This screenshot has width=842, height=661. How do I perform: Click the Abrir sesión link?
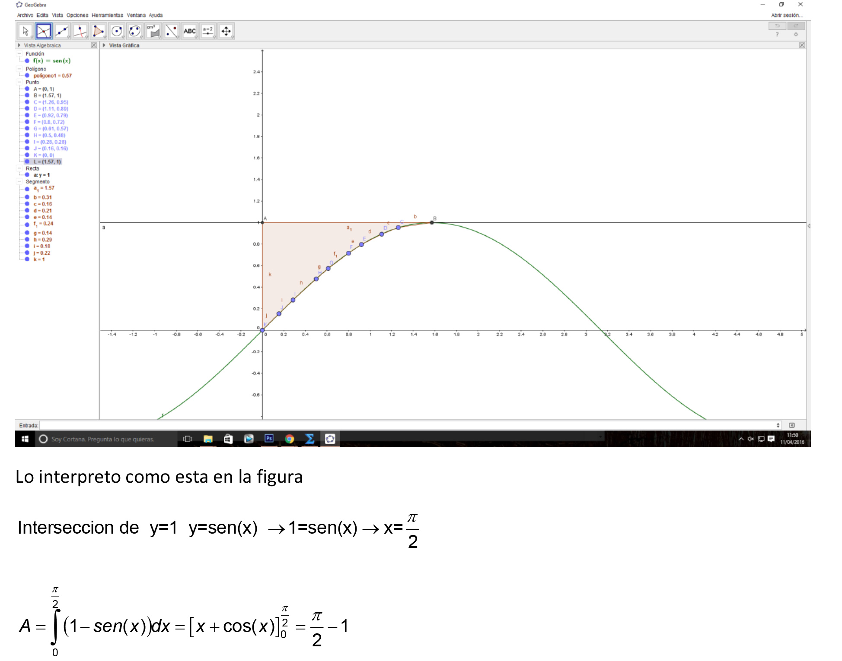pyautogui.click(x=786, y=15)
